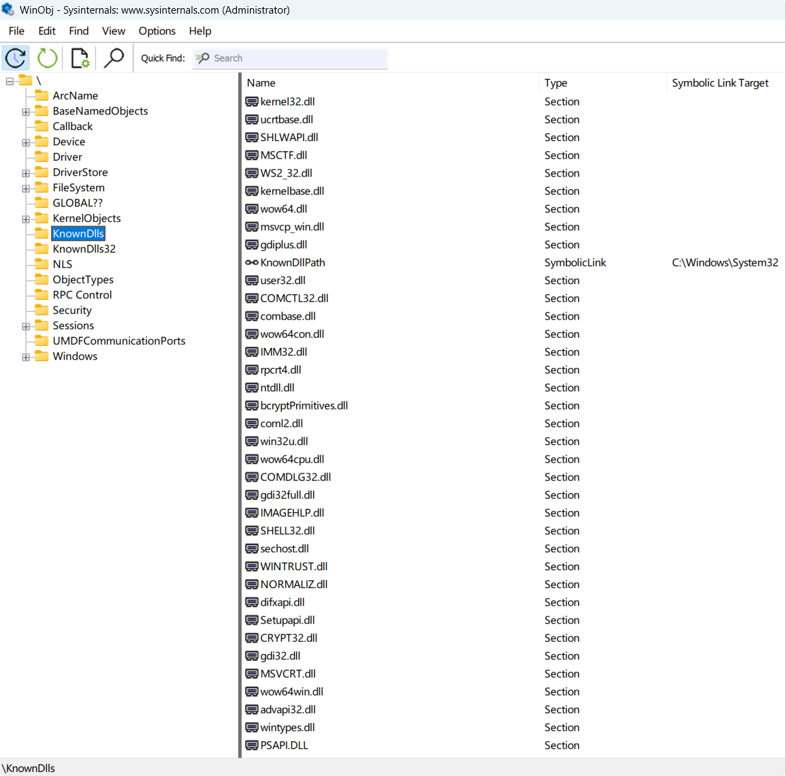Screen dimensions: 785x776
Task: Click the magnifier Find toolbar icon
Action: (x=114, y=58)
